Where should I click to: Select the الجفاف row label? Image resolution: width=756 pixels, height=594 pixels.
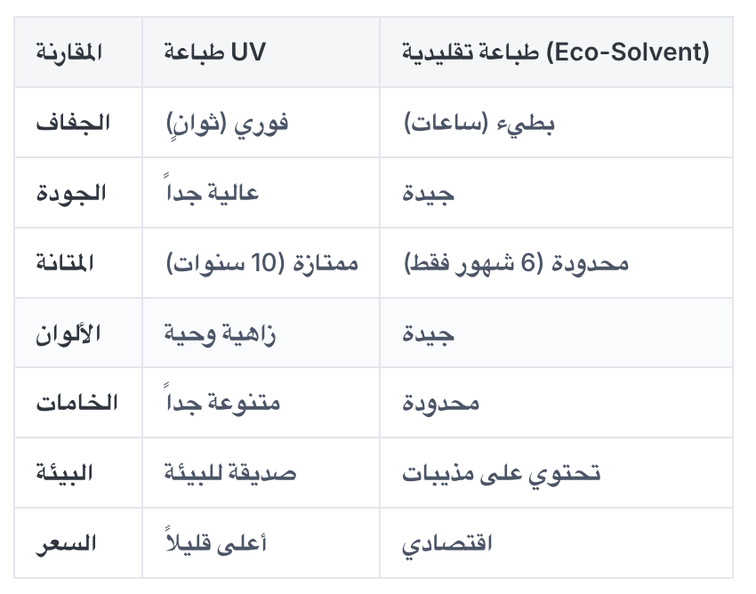73,123
